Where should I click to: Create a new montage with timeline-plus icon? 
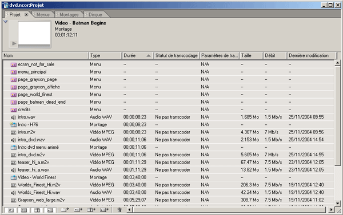click(91, 210)
